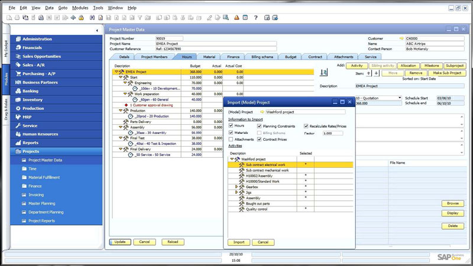Image resolution: width=473 pixels, height=266 pixels.
Task: Click the Production gear icon
Action: [18, 108]
